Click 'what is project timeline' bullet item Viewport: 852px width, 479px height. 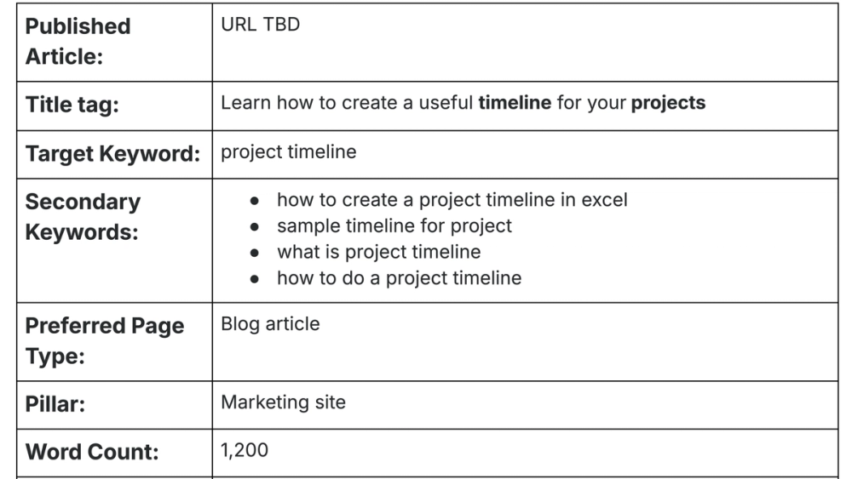[x=379, y=252]
